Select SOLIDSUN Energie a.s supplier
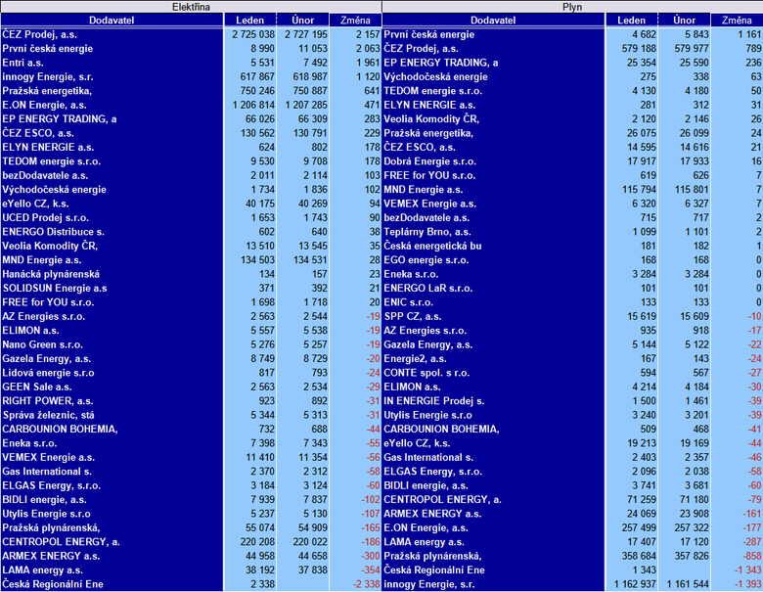This screenshot has width=763, height=592. (x=55, y=289)
